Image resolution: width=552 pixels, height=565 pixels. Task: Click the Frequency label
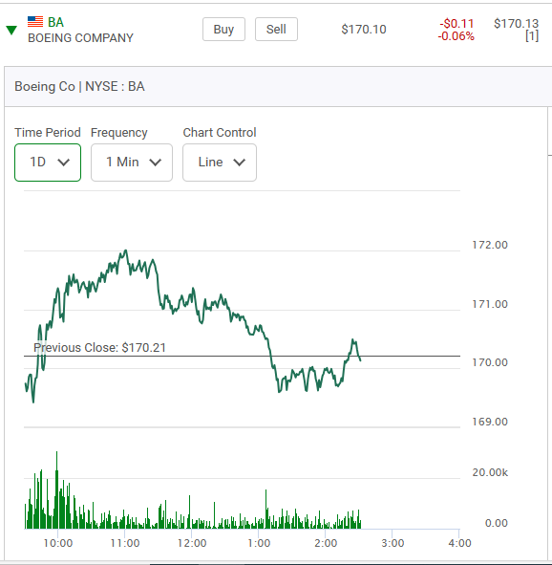(119, 133)
